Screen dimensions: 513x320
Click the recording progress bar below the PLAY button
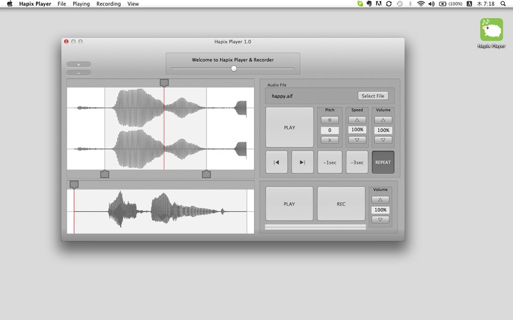tap(315, 227)
